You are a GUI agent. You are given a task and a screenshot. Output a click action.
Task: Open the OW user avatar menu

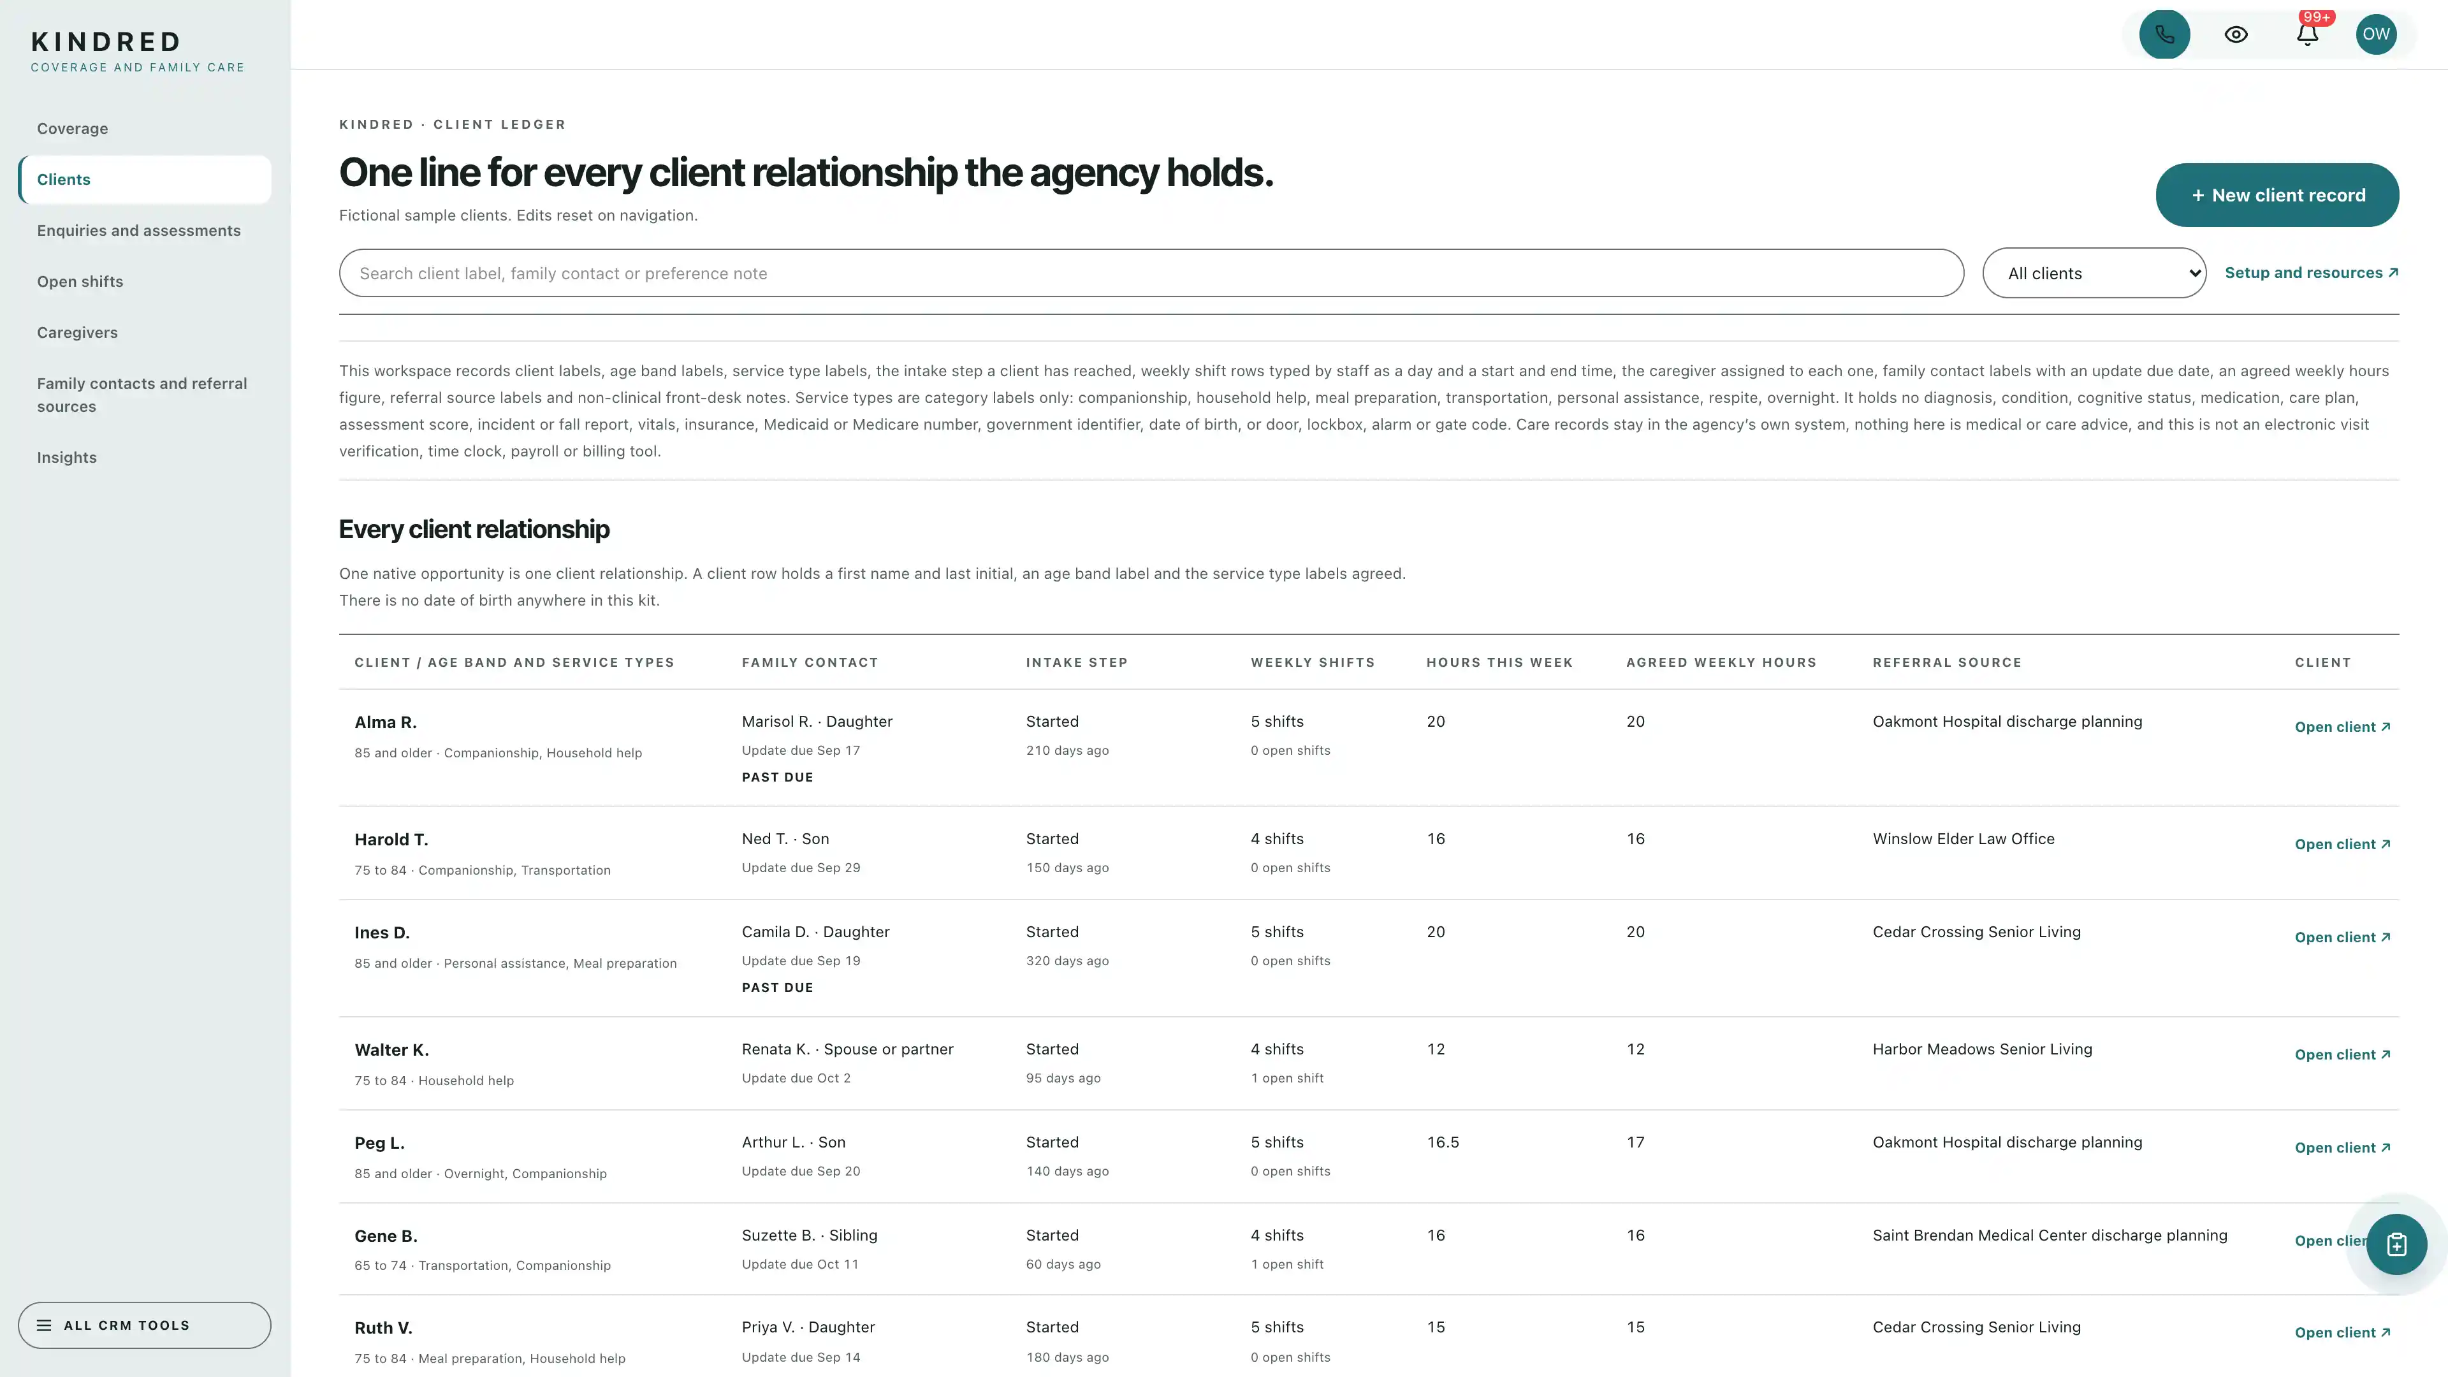click(2376, 34)
